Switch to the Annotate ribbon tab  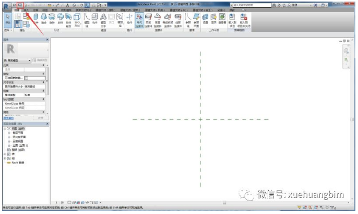point(35,10)
